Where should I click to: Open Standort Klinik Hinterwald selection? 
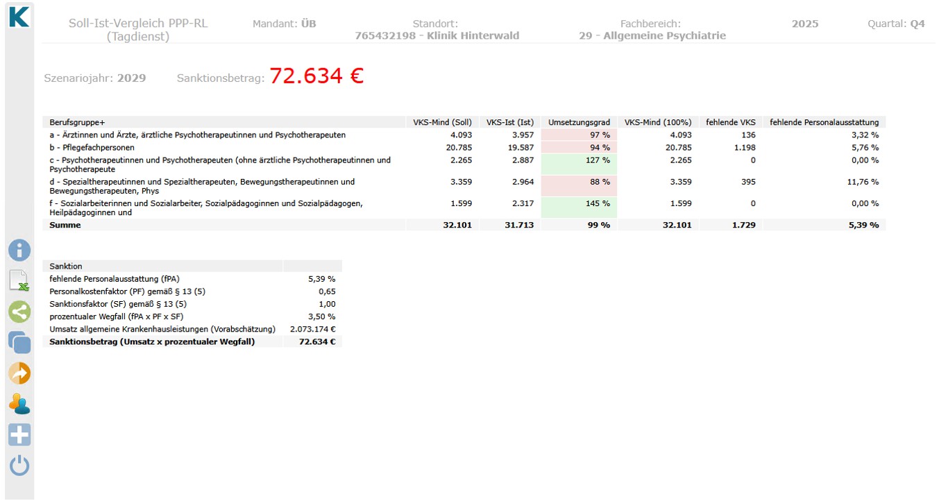point(436,35)
